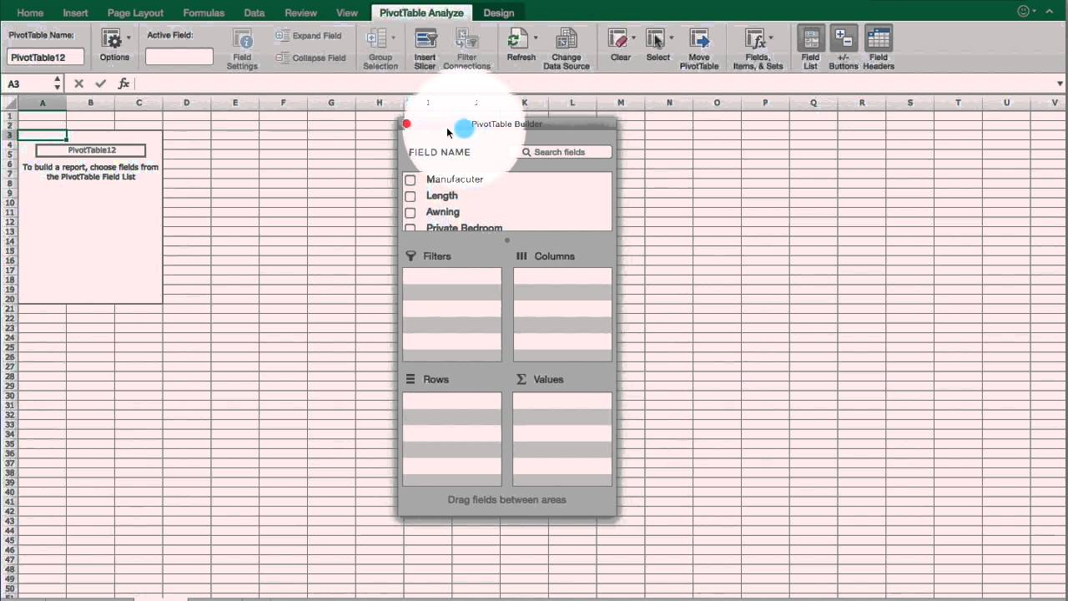The image size is (1068, 601).
Task: Click the Select tool icon
Action: [x=655, y=39]
